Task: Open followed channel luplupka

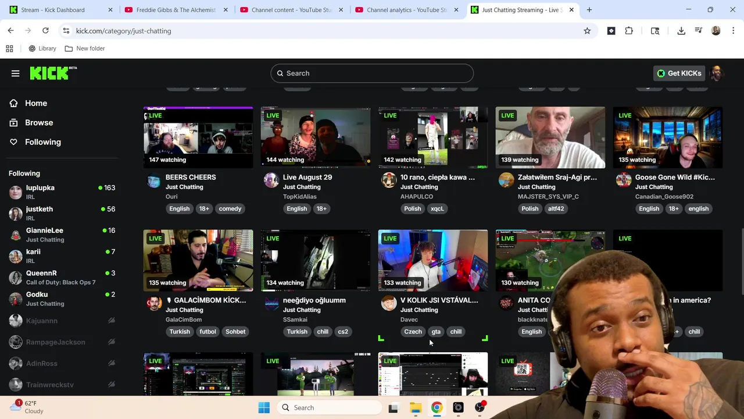Action: pyautogui.click(x=62, y=192)
